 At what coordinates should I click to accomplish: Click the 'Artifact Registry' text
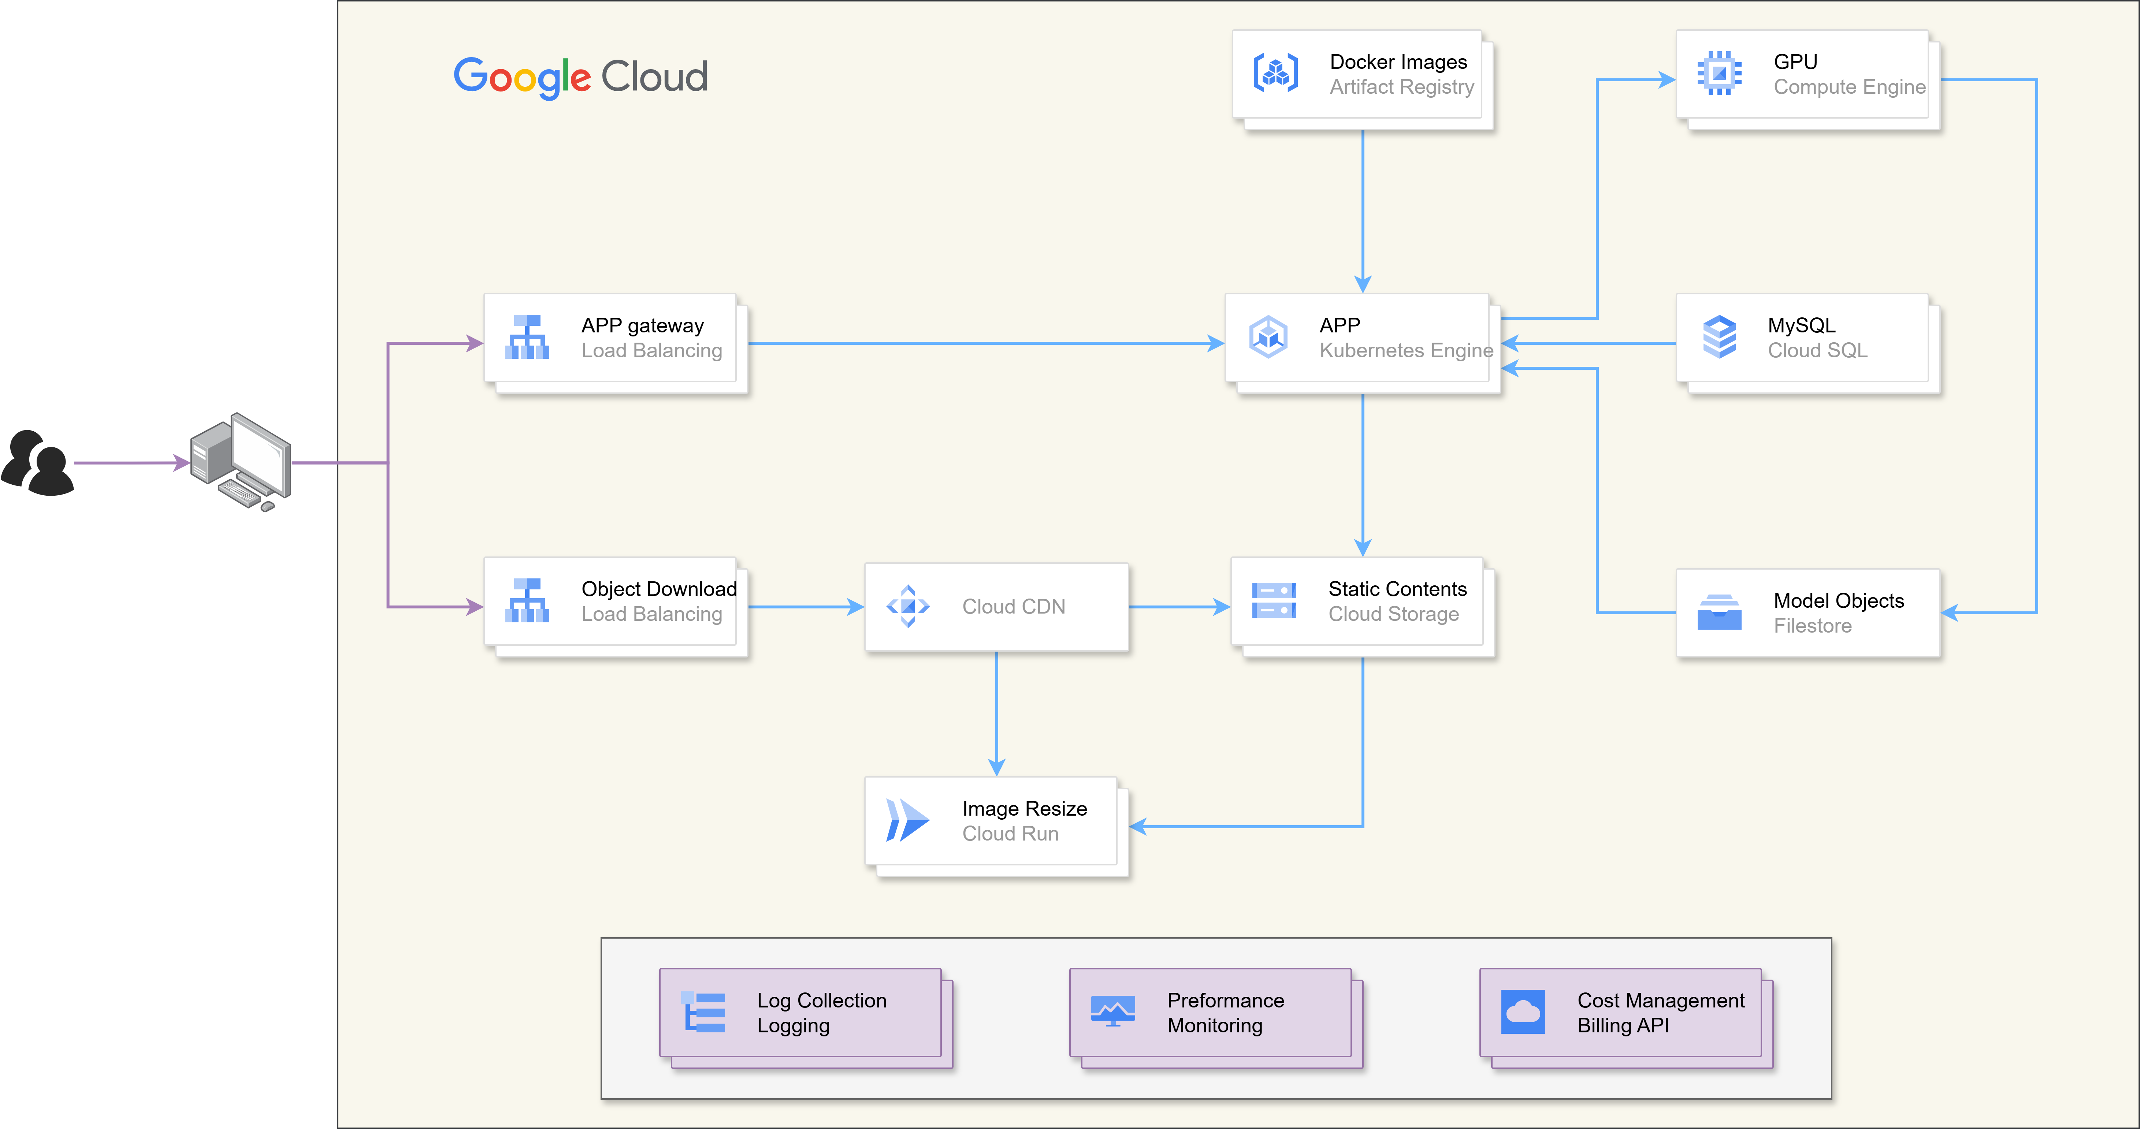click(x=1401, y=86)
